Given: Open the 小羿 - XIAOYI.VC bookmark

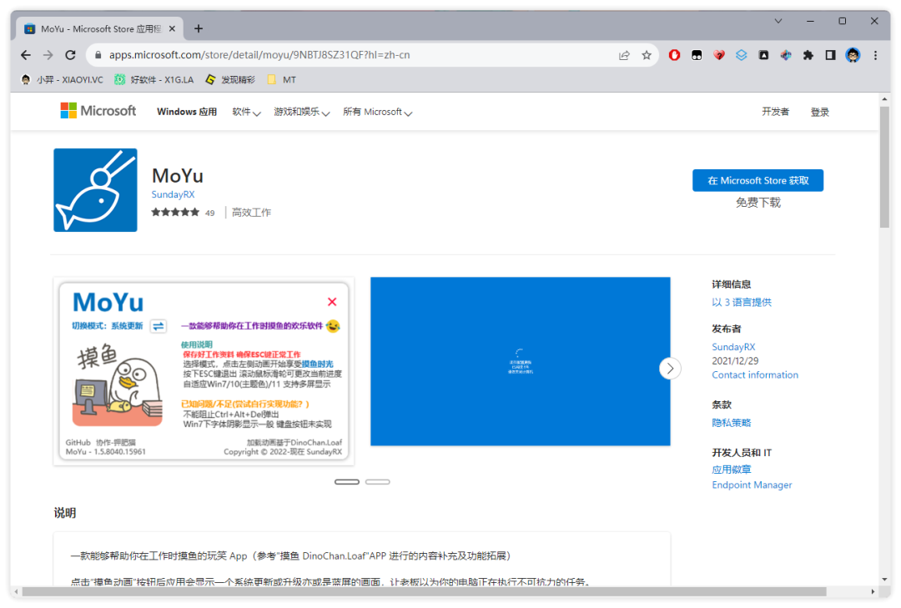Looking at the screenshot, I should click(x=62, y=80).
